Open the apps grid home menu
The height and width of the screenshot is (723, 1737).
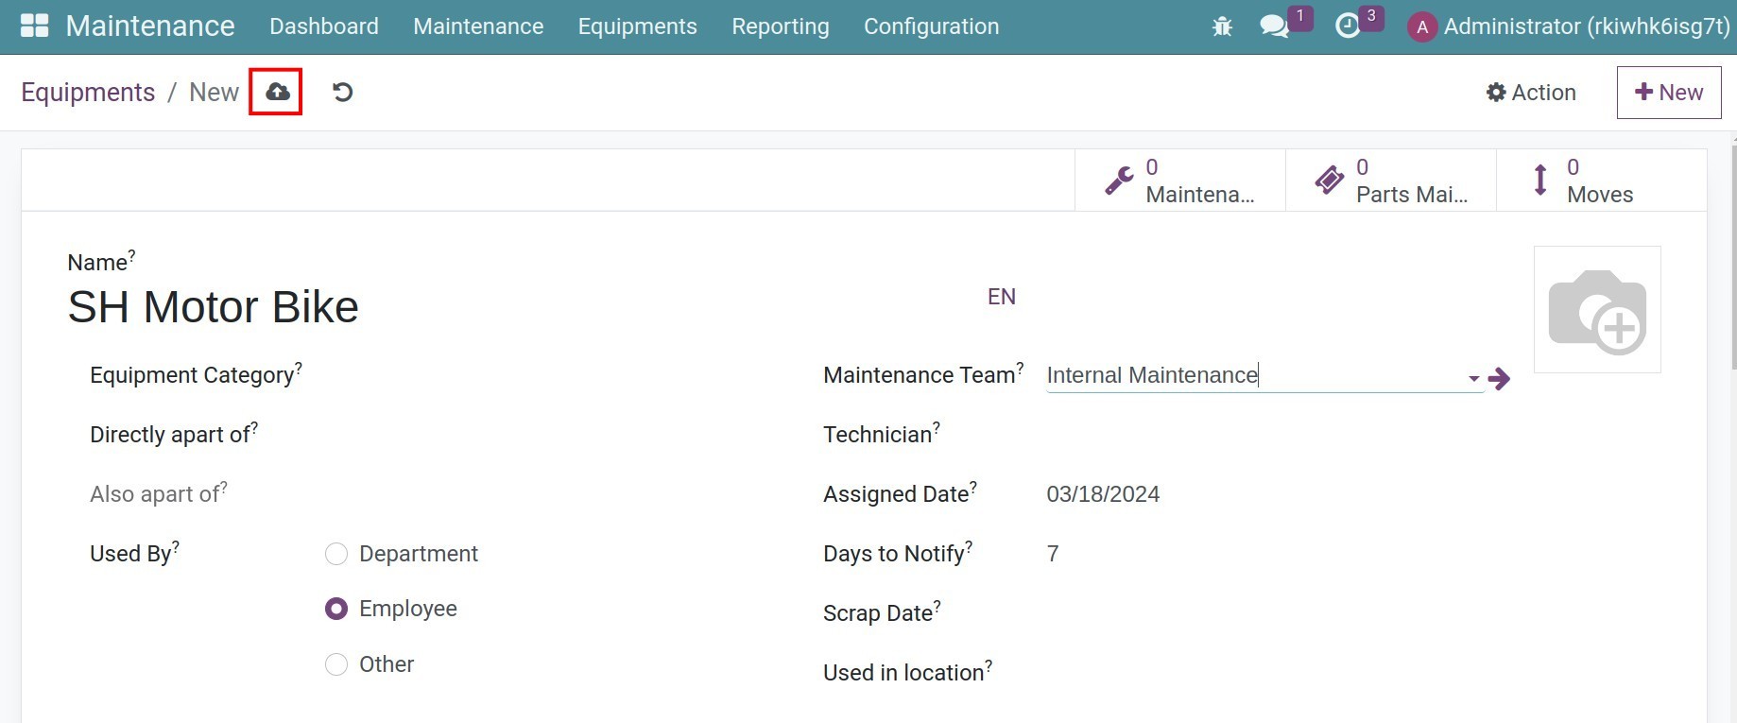click(x=35, y=26)
